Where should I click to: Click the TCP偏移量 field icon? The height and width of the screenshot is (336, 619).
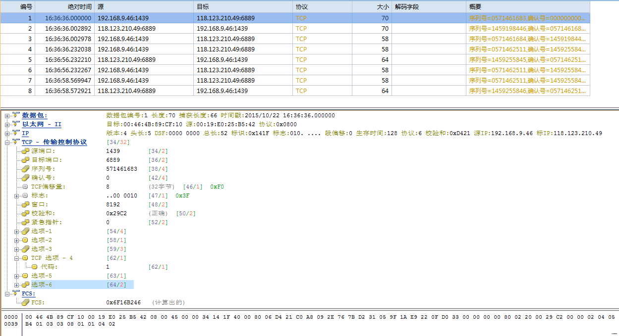pos(25,187)
